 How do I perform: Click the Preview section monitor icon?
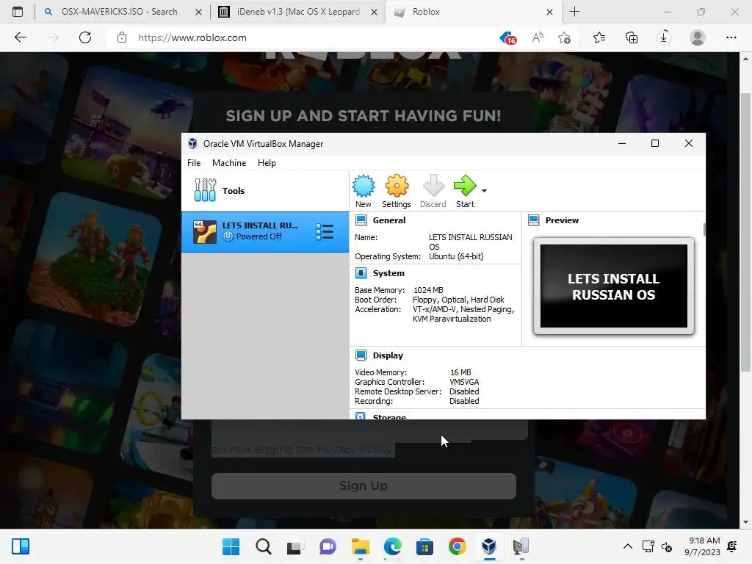click(534, 220)
